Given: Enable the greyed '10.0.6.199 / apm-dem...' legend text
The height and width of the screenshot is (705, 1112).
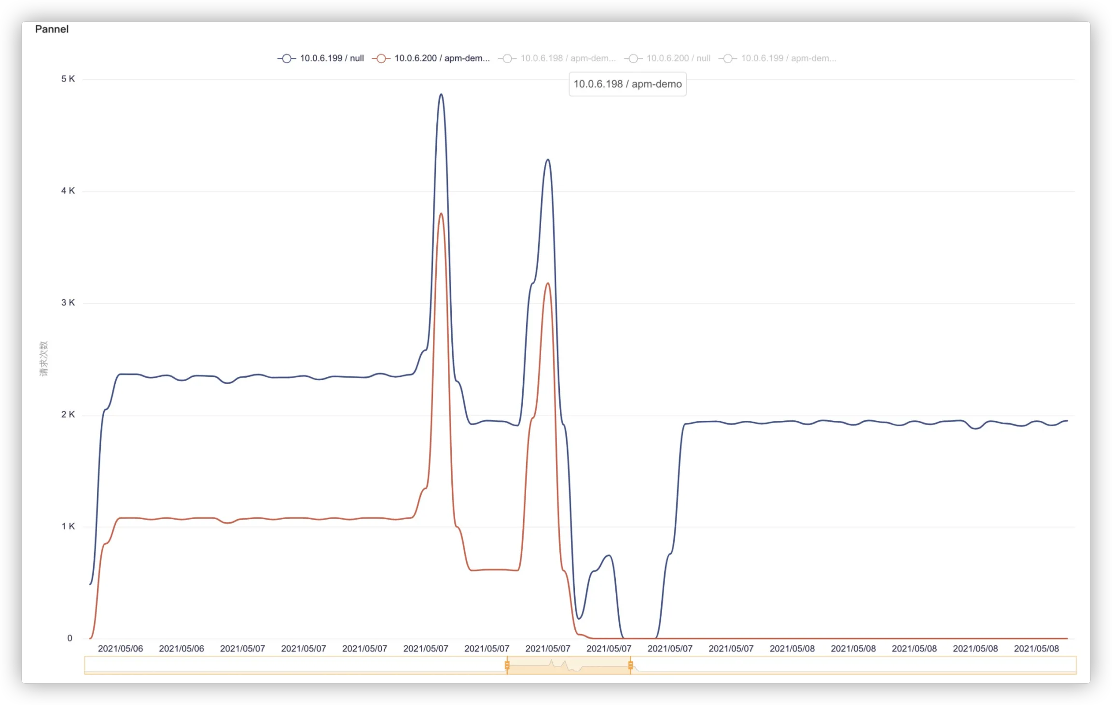Looking at the screenshot, I should coord(788,58).
